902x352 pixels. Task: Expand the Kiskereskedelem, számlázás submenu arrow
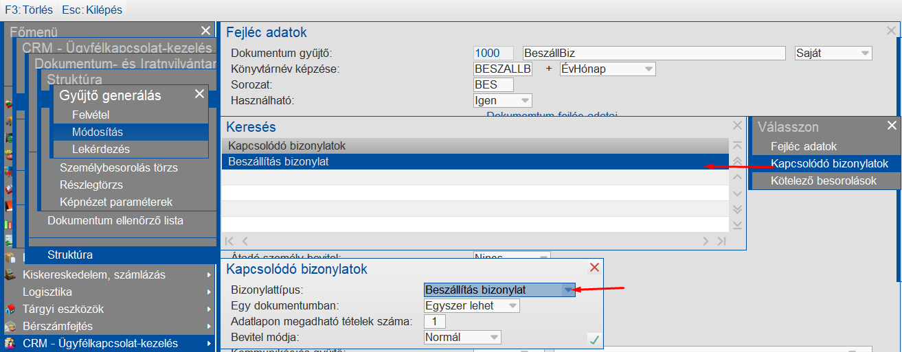[x=209, y=275]
